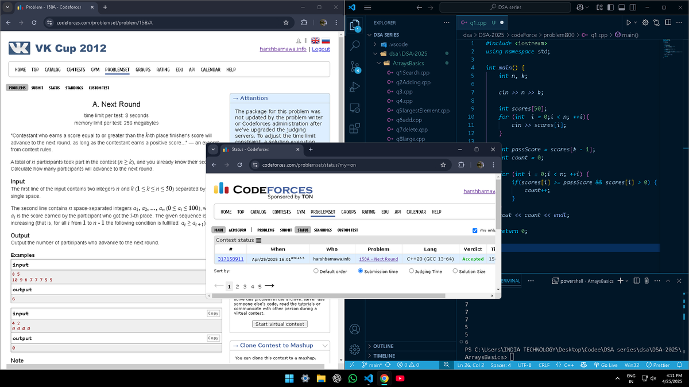
Task: Open RATING in the problem page navigation
Action: pos(163,69)
